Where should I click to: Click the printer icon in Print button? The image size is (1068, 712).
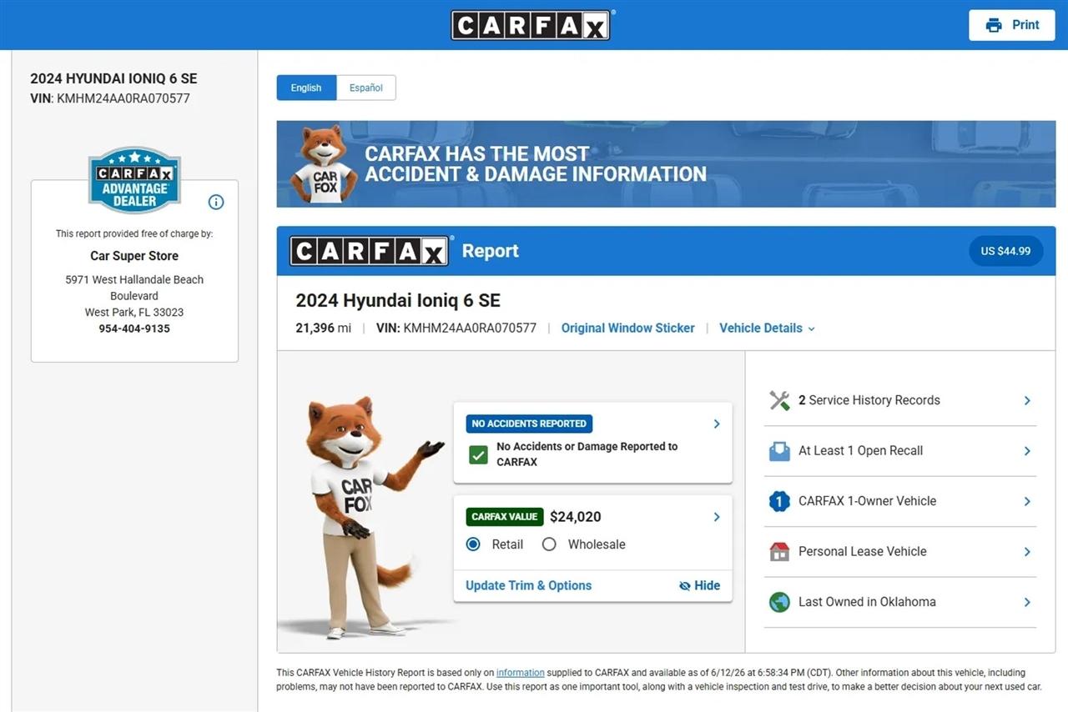click(x=993, y=25)
